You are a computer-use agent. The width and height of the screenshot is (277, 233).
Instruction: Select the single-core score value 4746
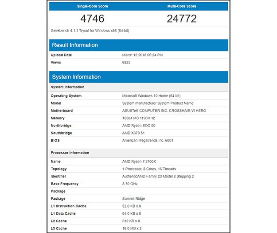[94, 19]
